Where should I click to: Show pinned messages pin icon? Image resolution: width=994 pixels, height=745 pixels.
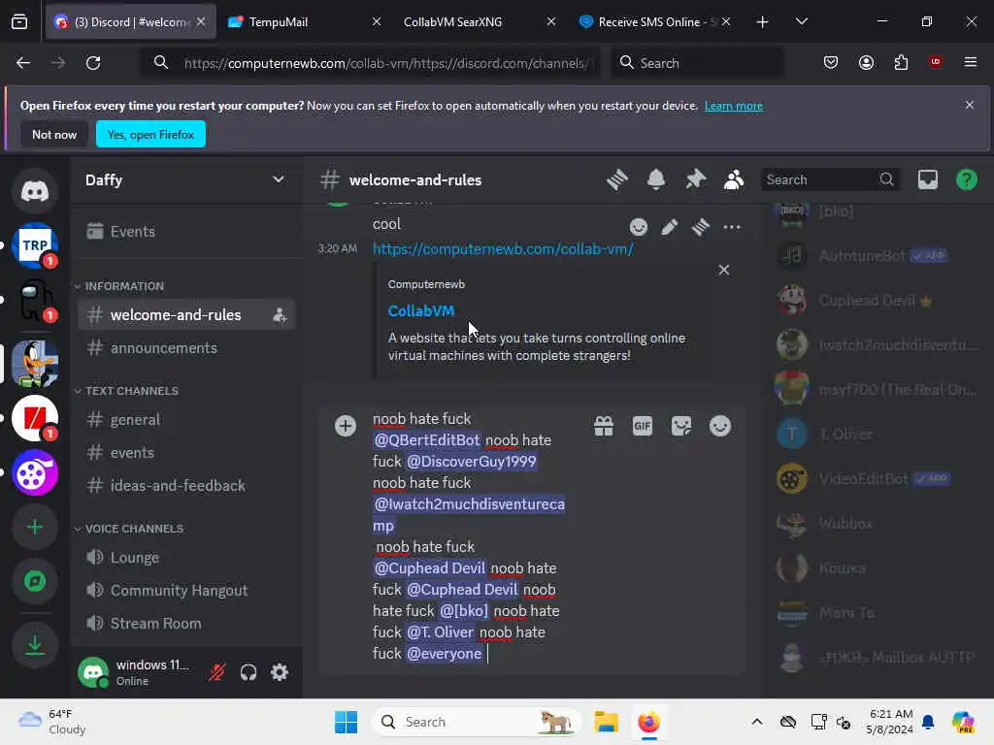pos(695,179)
